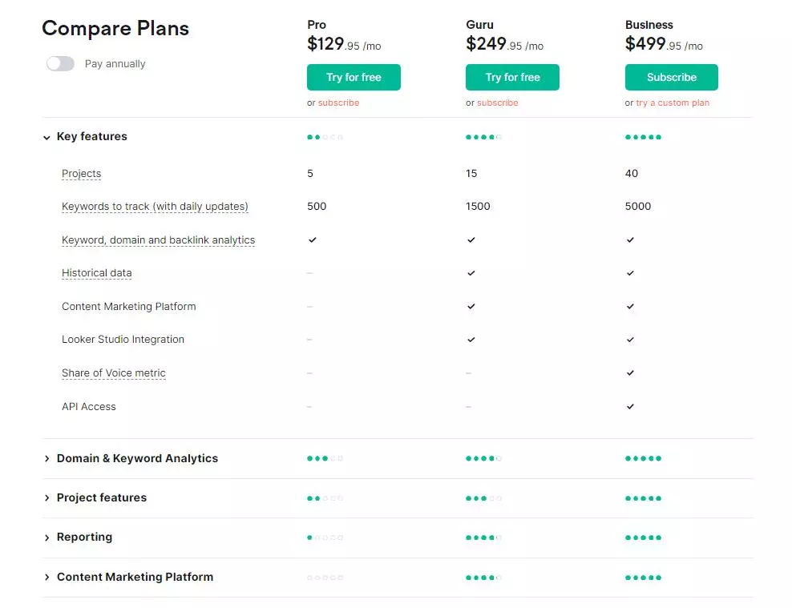
Task: Click Business plan API Access checkmark
Action: 630,406
